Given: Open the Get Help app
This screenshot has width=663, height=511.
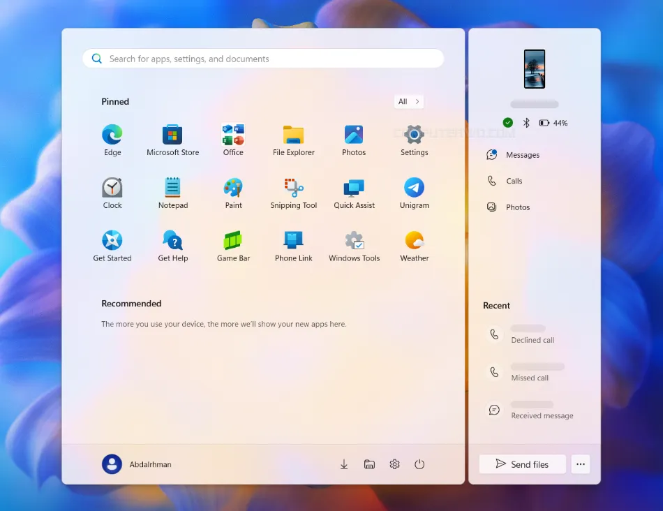Looking at the screenshot, I should [x=172, y=246].
